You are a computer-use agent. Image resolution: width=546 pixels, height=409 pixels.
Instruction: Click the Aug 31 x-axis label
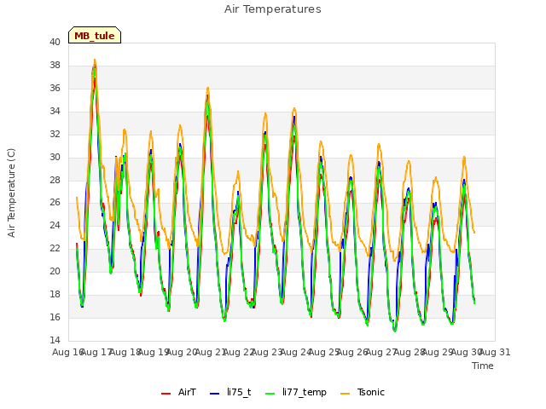[x=495, y=352]
